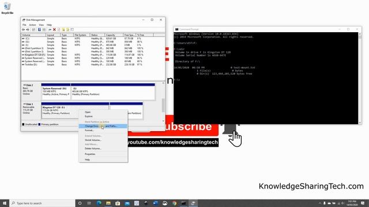Launch Microsoft Edge from the taskbar
Image resolution: width=369 pixels, height=207 pixels.
pos(99,203)
